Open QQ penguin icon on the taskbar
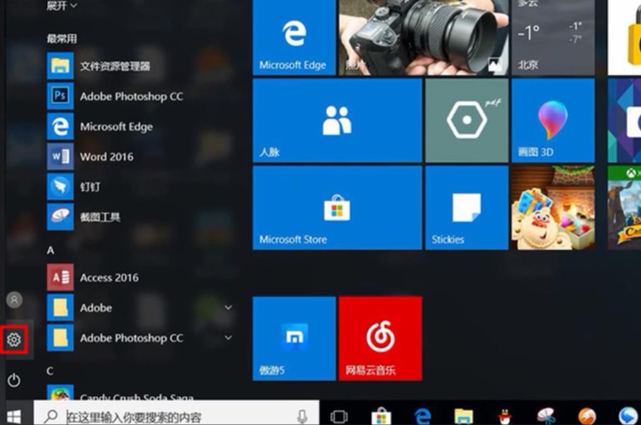Screen dimensions: 641x425 (x=506, y=417)
